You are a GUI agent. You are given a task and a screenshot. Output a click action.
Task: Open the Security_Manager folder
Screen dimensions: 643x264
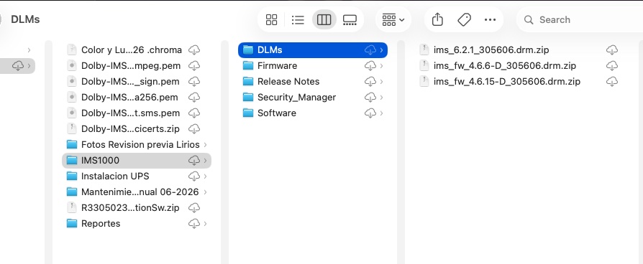click(312, 98)
